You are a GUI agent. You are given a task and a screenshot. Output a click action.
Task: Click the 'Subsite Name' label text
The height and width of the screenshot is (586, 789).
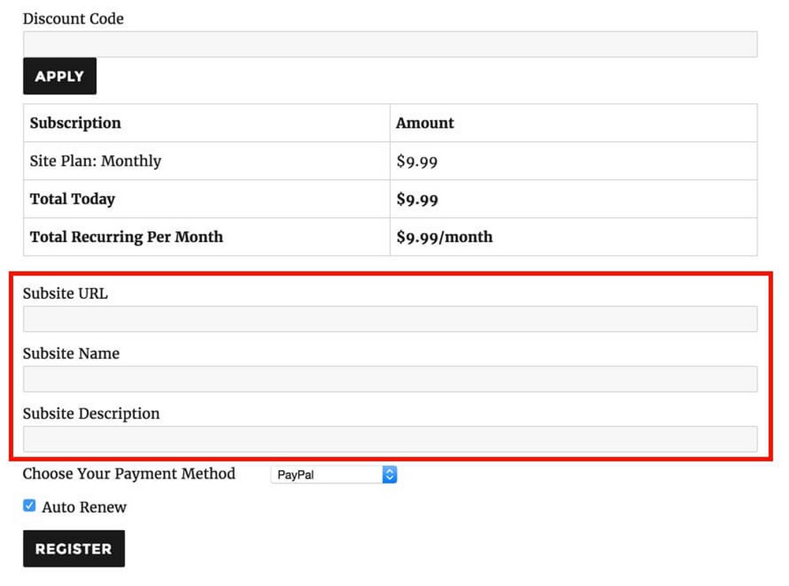71,353
